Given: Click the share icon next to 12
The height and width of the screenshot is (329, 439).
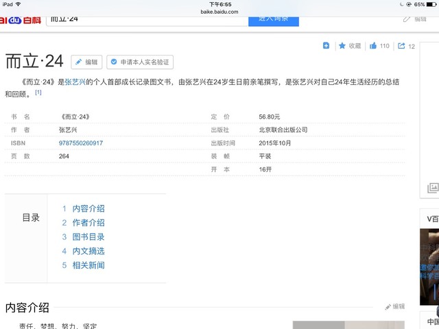Looking at the screenshot, I should coord(401,46).
